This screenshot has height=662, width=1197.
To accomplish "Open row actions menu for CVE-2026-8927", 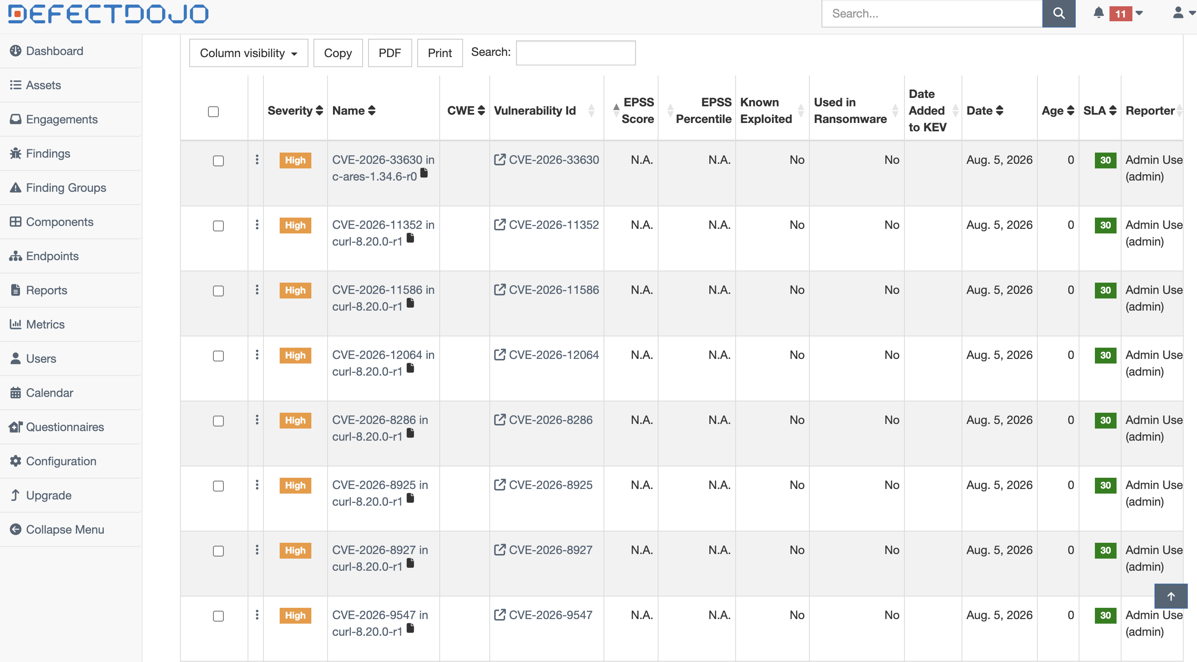I will (257, 550).
